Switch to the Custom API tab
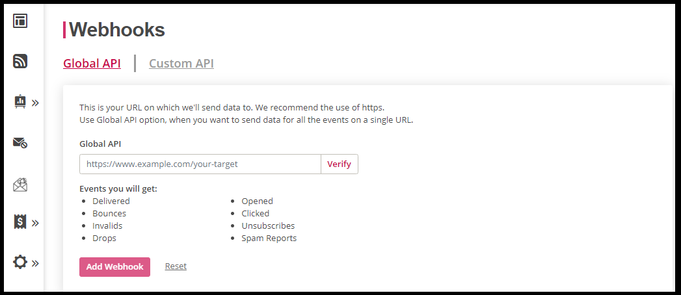681x295 pixels. (x=181, y=63)
